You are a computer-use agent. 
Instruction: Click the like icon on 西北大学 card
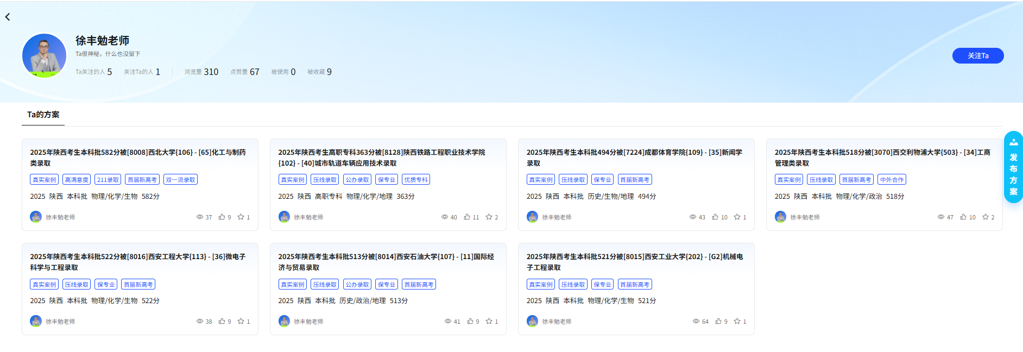[x=222, y=217]
